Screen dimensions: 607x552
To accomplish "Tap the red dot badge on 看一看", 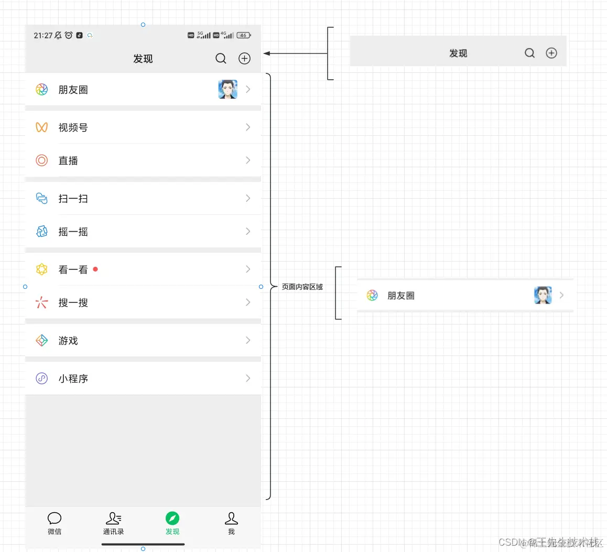I will 95,269.
